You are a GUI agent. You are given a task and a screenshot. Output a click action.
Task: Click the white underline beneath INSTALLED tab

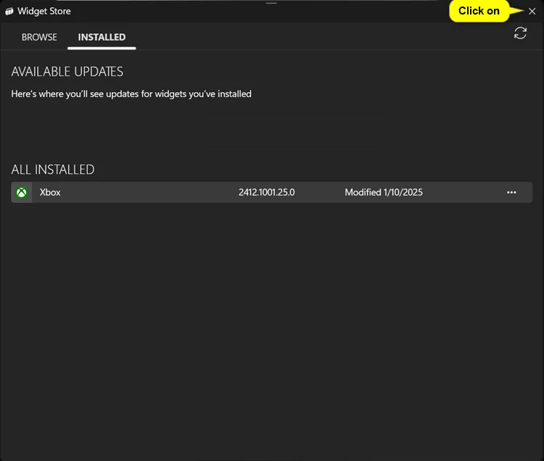[102, 49]
